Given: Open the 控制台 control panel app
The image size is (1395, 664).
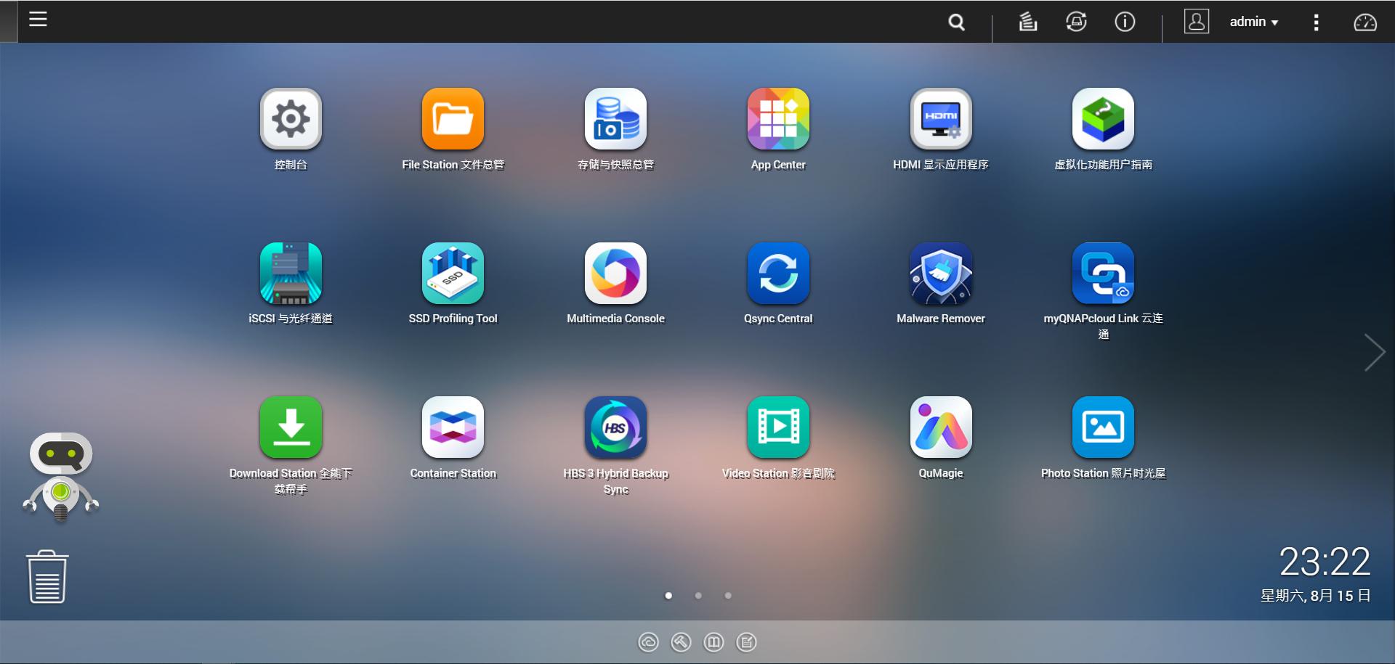Looking at the screenshot, I should tap(291, 119).
